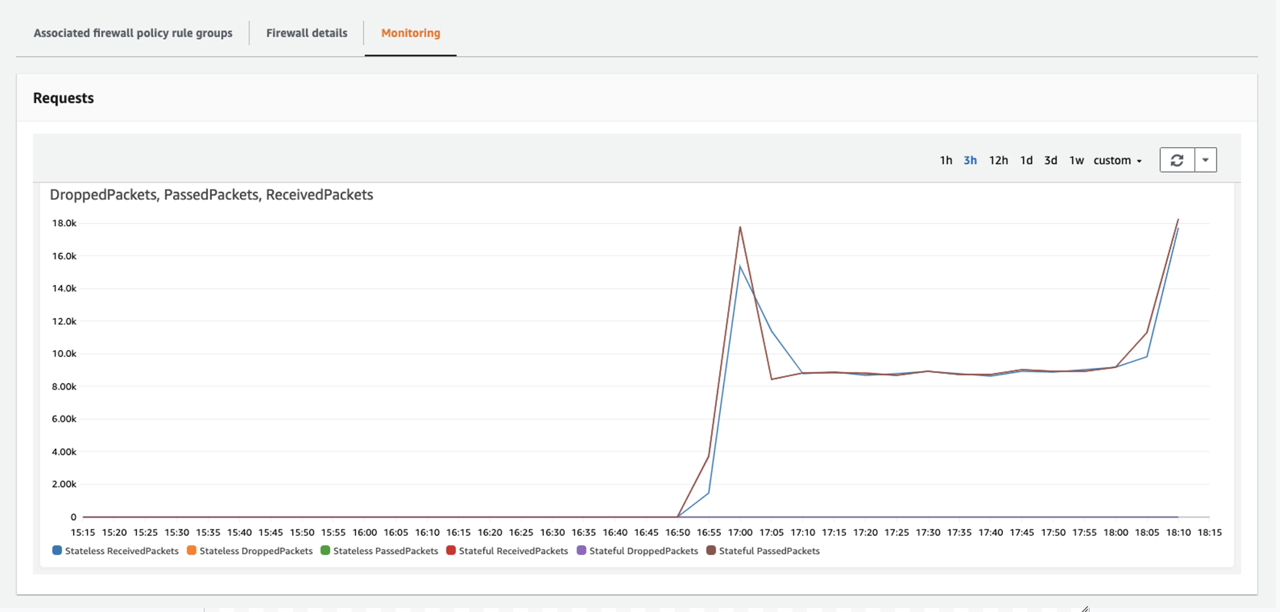Toggle Stateful DroppedPackets purple legend swatch
The image size is (1280, 612).
[x=582, y=551]
